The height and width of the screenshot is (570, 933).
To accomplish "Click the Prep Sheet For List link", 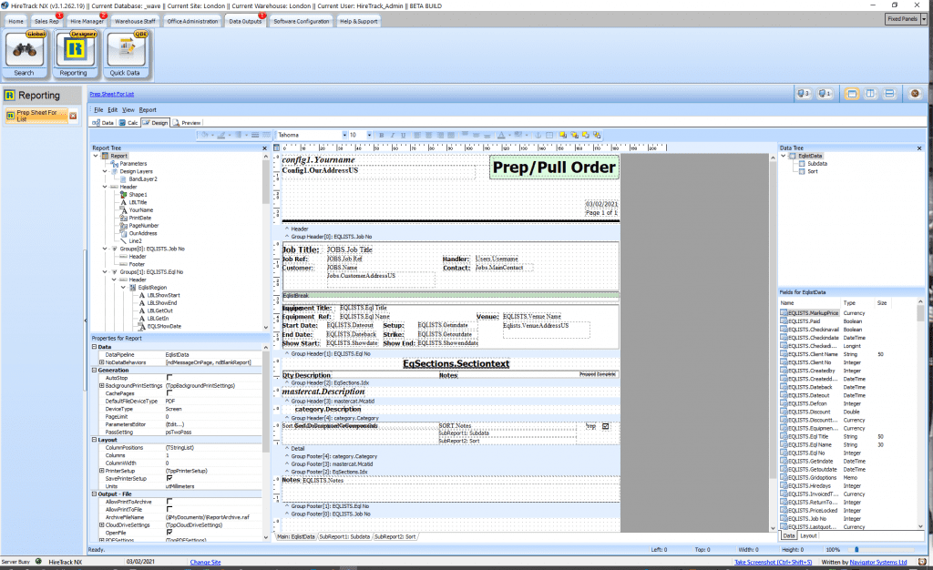I will 112,94.
